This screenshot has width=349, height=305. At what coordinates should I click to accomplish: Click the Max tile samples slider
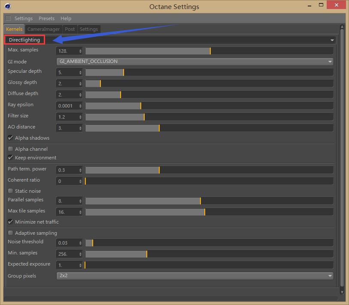tap(209, 212)
